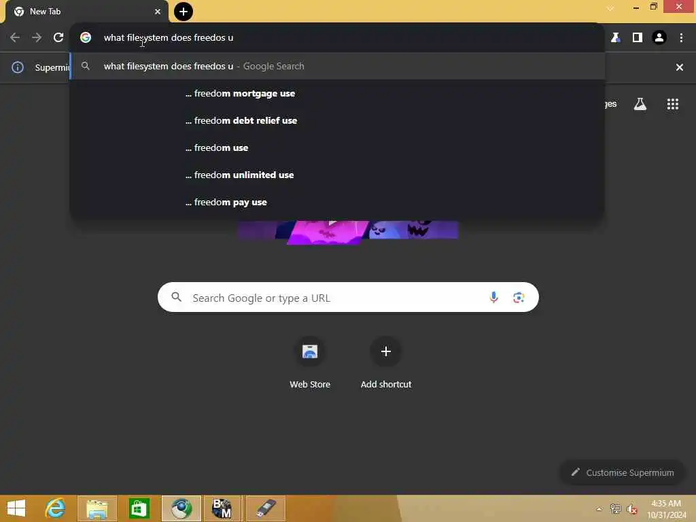
Task: Open the BM application in the taskbar
Action: coord(222,508)
